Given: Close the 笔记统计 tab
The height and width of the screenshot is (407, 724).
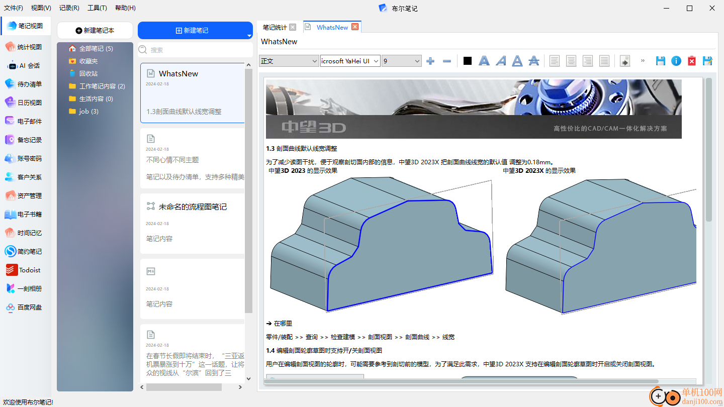Looking at the screenshot, I should (293, 27).
